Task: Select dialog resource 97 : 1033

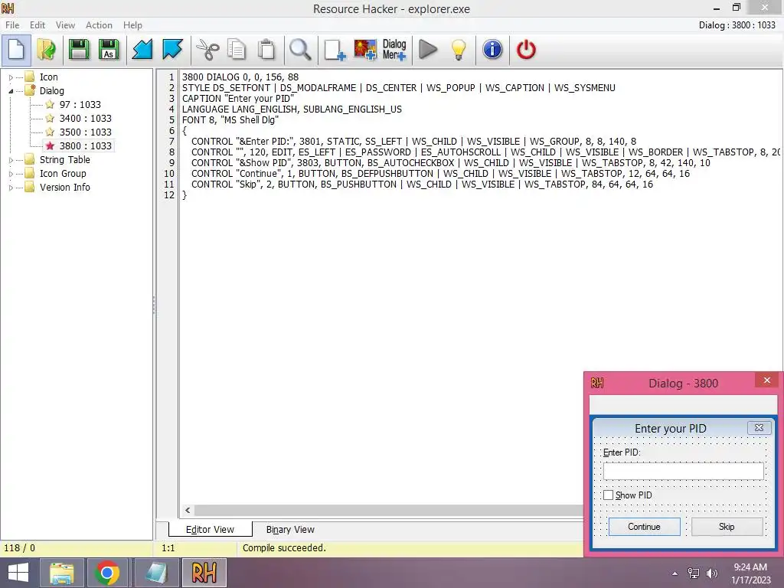Action: pos(80,104)
